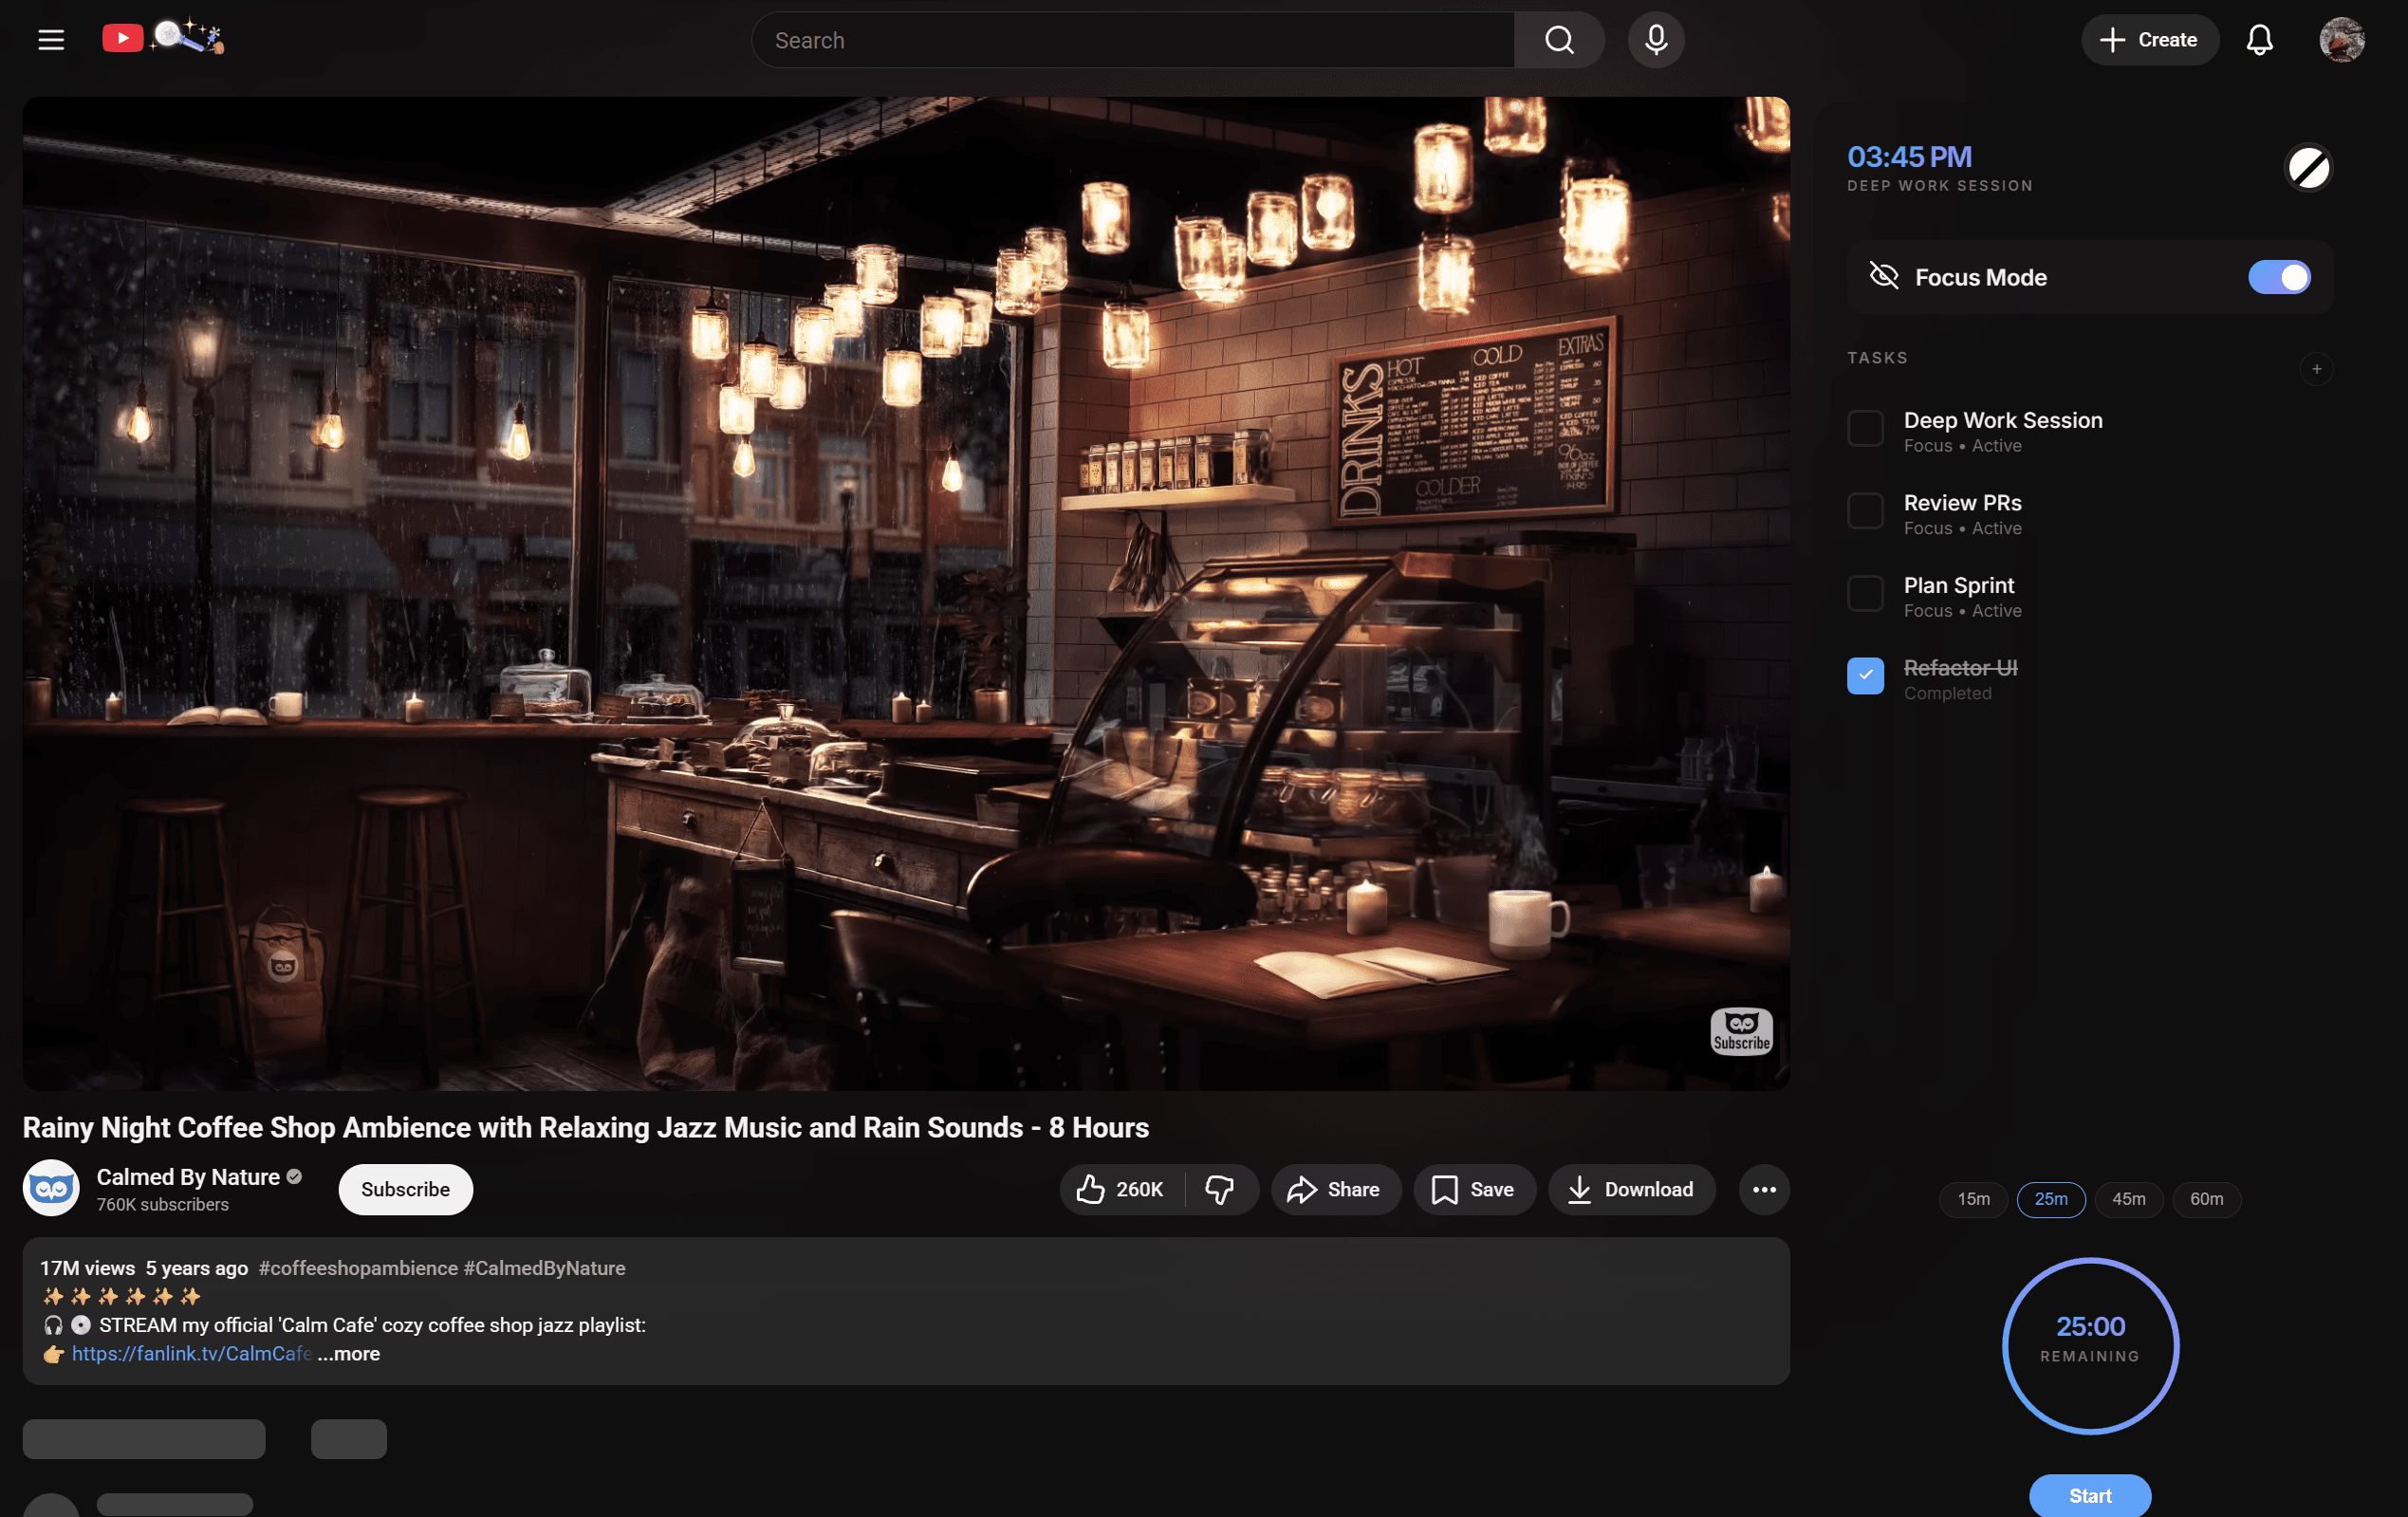Click the add task plus icon
This screenshot has height=1517, width=2408.
pos(2317,369)
